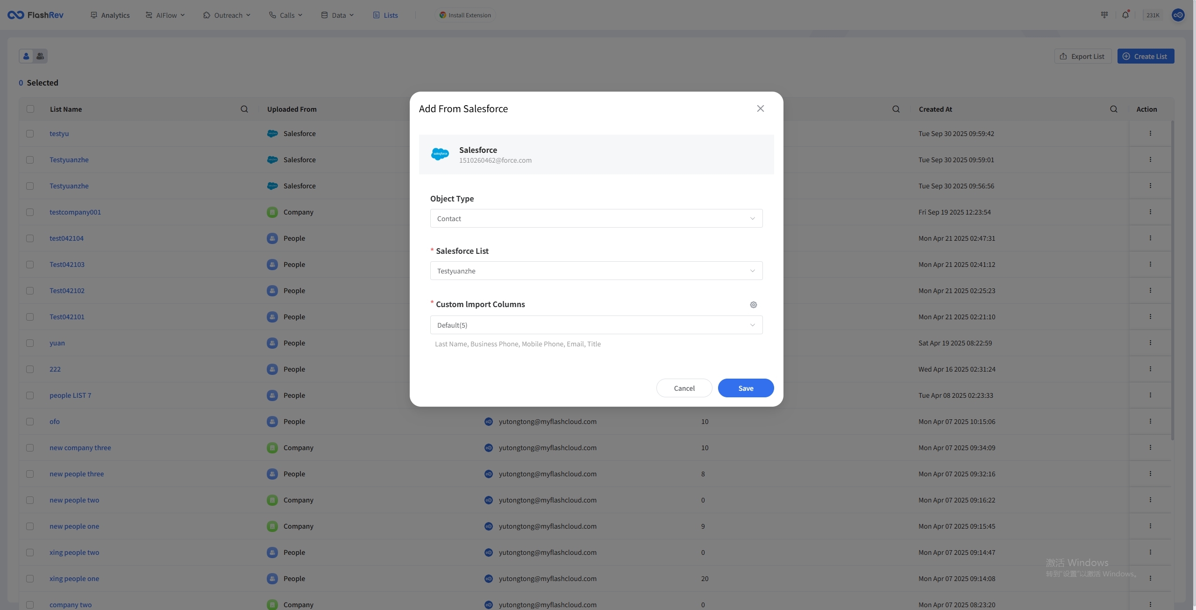Tick the checkbox for testcompany001 row
1196x610 pixels.
pyautogui.click(x=30, y=212)
